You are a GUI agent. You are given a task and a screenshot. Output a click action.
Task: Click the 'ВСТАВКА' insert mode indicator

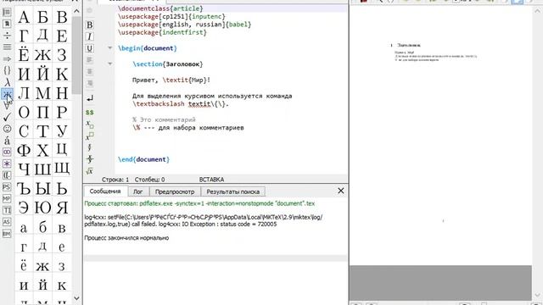tap(211, 180)
